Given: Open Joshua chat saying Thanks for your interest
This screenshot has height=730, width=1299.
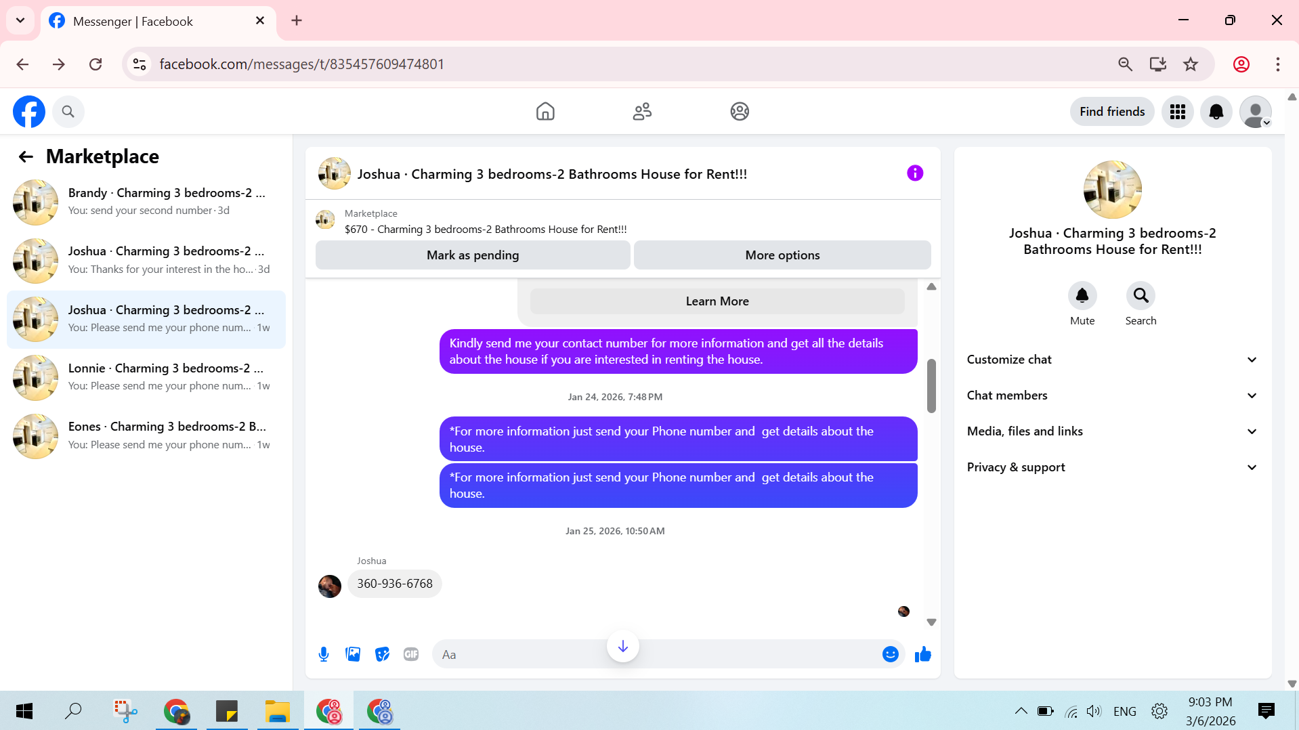Looking at the screenshot, I should [146, 260].
